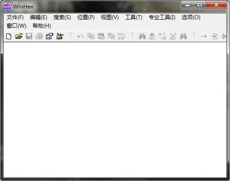Click the Print icon
This screenshot has width=230, height=181.
point(39,36)
